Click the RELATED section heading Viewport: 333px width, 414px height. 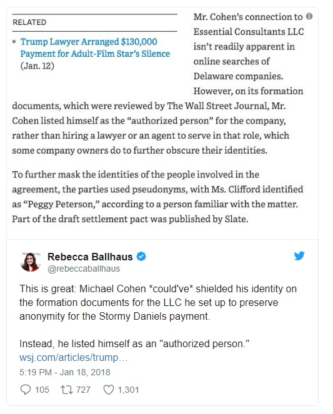pos(29,22)
